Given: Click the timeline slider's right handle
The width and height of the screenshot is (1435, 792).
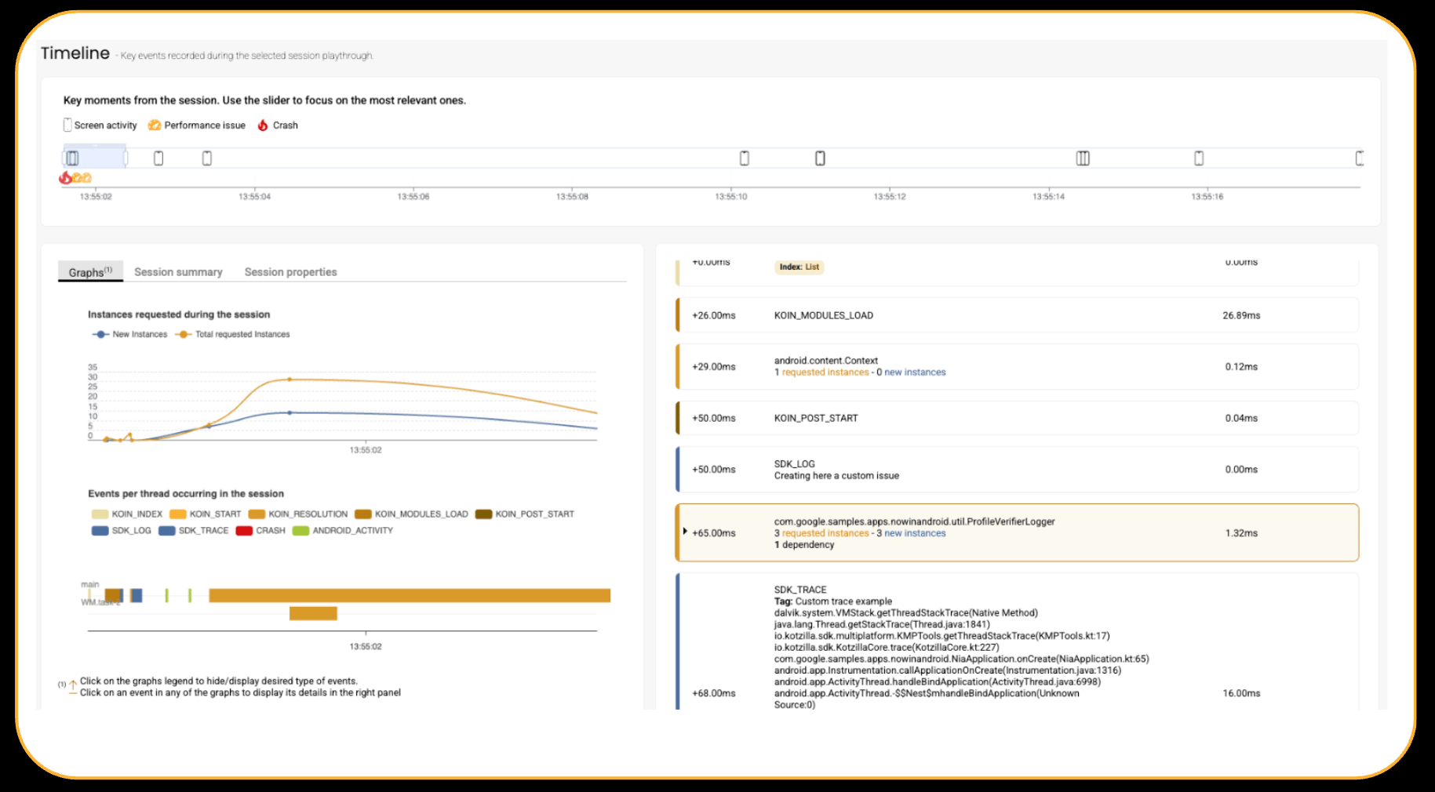Looking at the screenshot, I should [x=126, y=158].
